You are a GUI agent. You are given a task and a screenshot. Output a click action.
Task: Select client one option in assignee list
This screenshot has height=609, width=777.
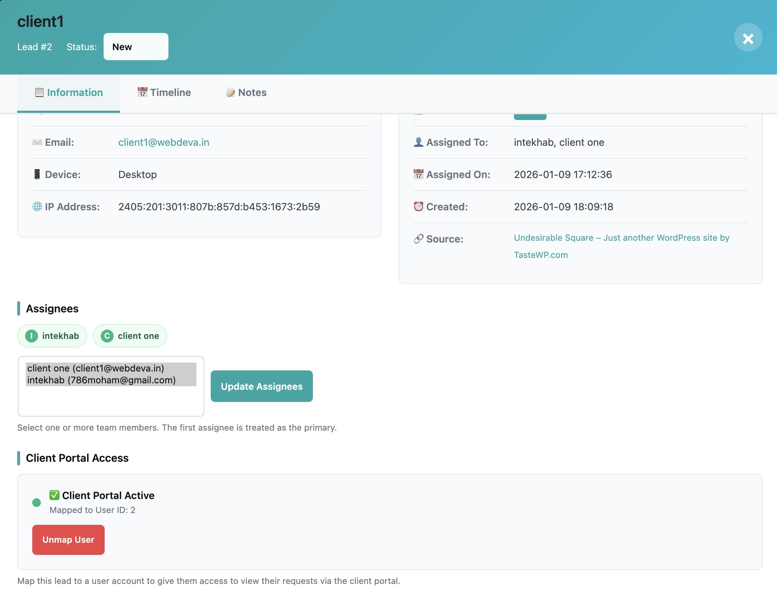click(x=96, y=368)
